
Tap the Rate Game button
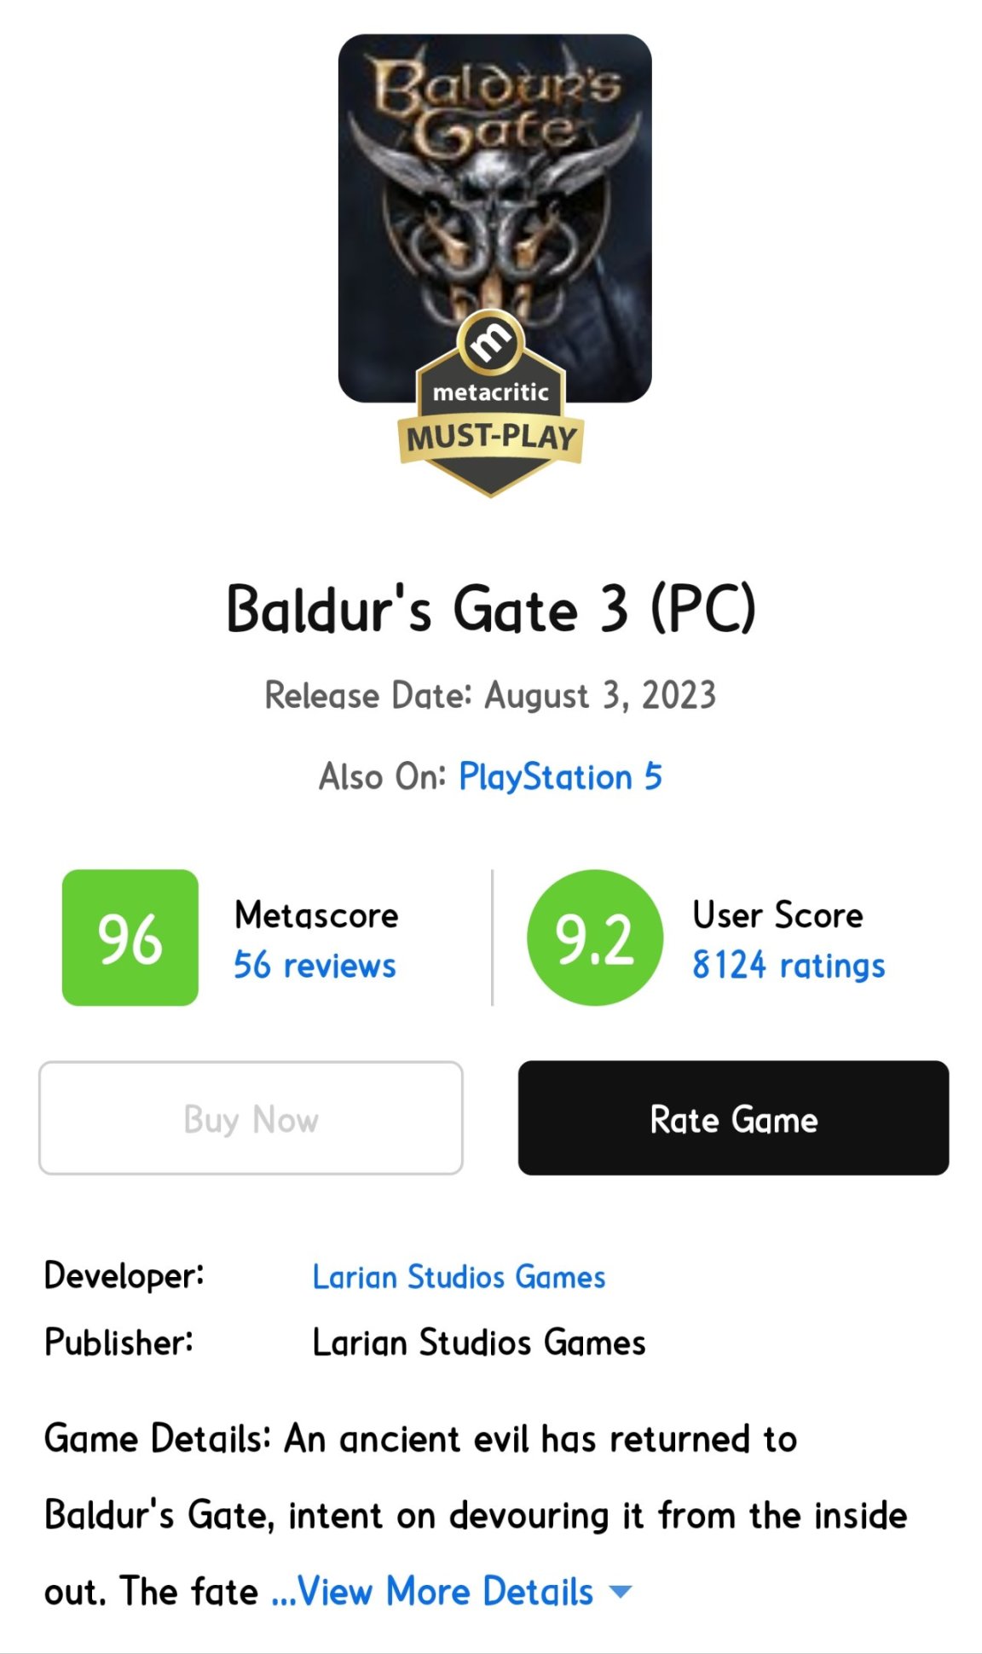pos(733,1118)
